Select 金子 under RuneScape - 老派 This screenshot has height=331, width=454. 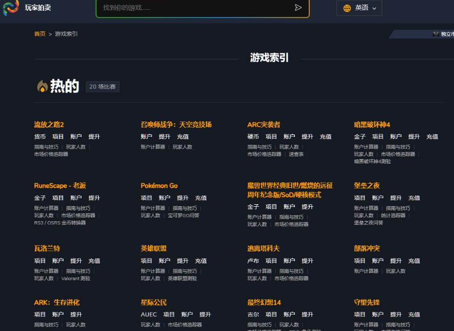click(40, 198)
